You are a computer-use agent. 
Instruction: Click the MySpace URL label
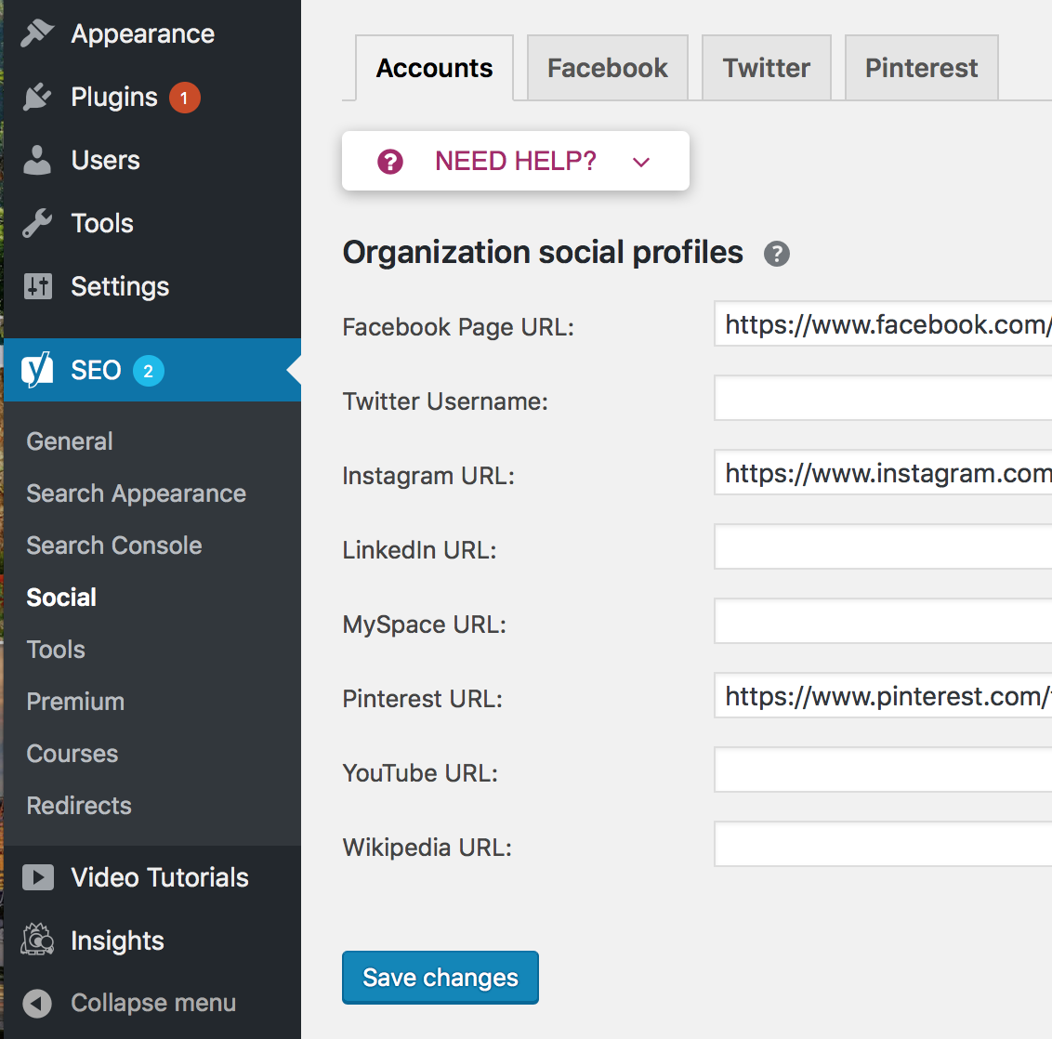(424, 625)
